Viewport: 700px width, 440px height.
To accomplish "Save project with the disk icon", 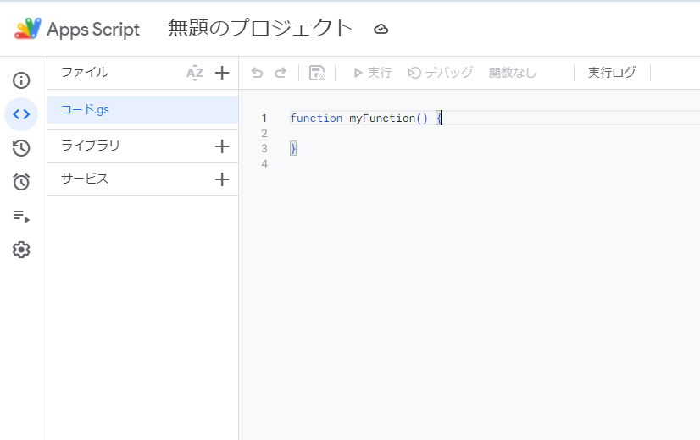I will coord(317,73).
